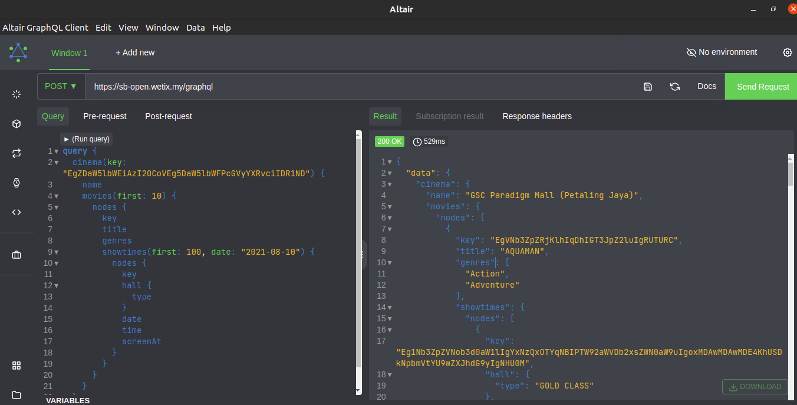
Task: Open the Subscription result tab
Action: click(450, 116)
